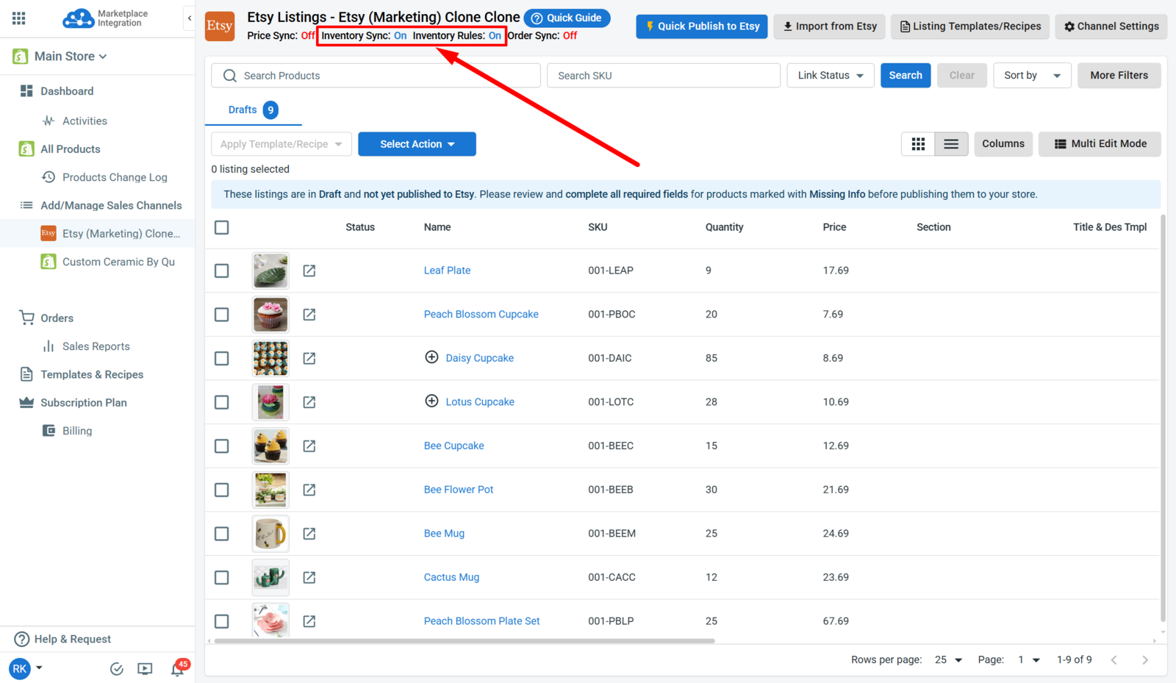
Task: Click the blue Search button
Action: pos(906,76)
